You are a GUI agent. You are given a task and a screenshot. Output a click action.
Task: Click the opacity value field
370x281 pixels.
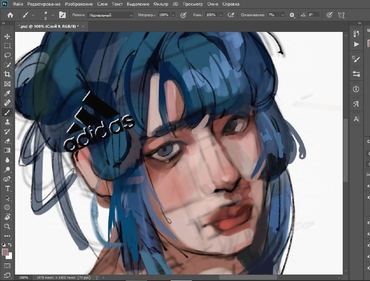click(164, 15)
